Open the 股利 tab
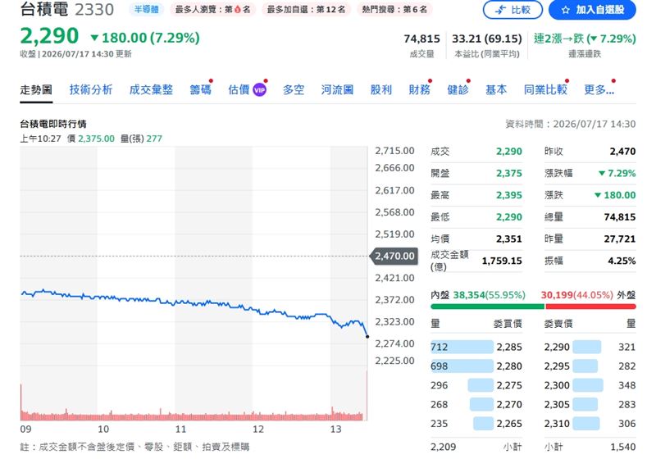The width and height of the screenshot is (656, 459). click(x=381, y=89)
